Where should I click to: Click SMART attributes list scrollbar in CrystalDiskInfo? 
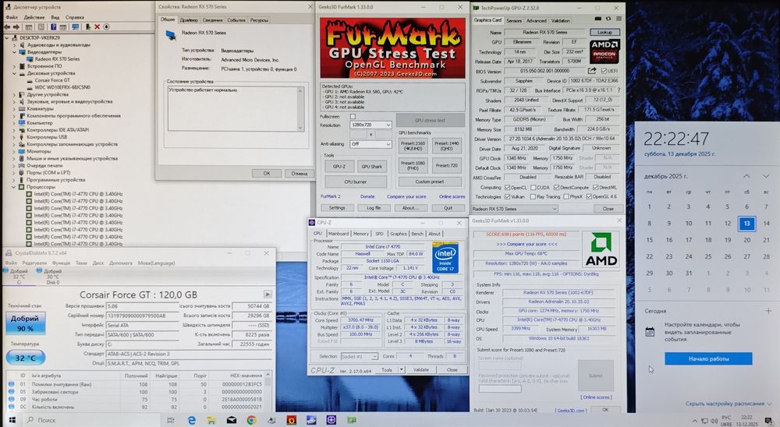268,392
